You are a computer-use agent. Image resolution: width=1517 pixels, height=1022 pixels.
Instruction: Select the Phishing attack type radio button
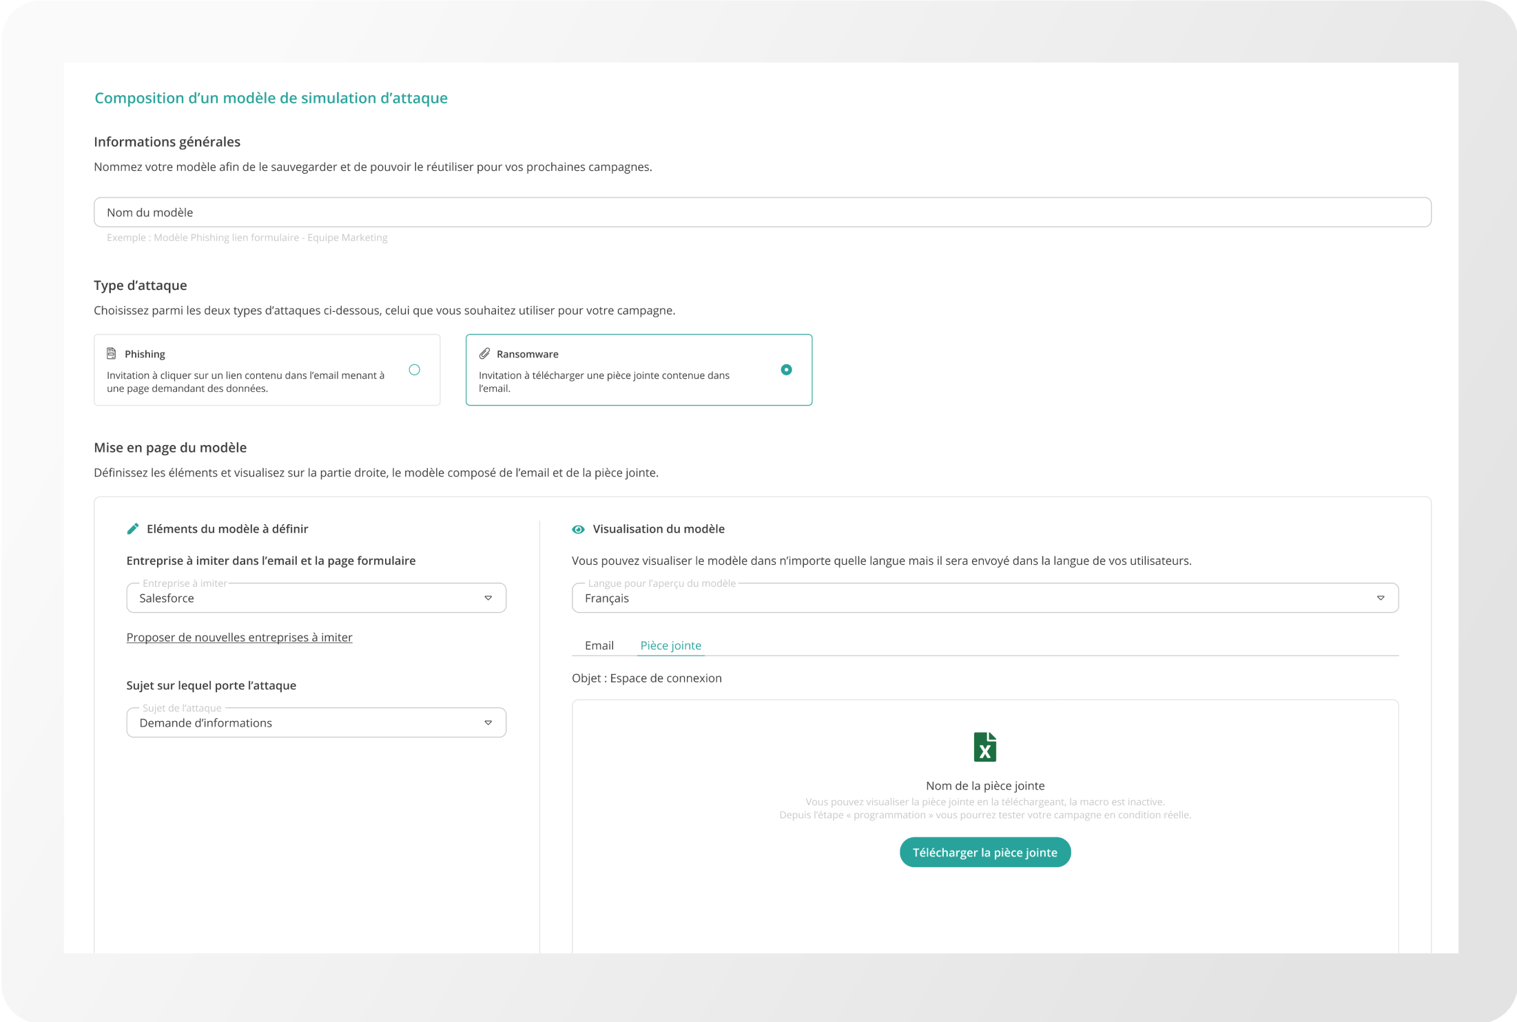pyautogui.click(x=414, y=370)
